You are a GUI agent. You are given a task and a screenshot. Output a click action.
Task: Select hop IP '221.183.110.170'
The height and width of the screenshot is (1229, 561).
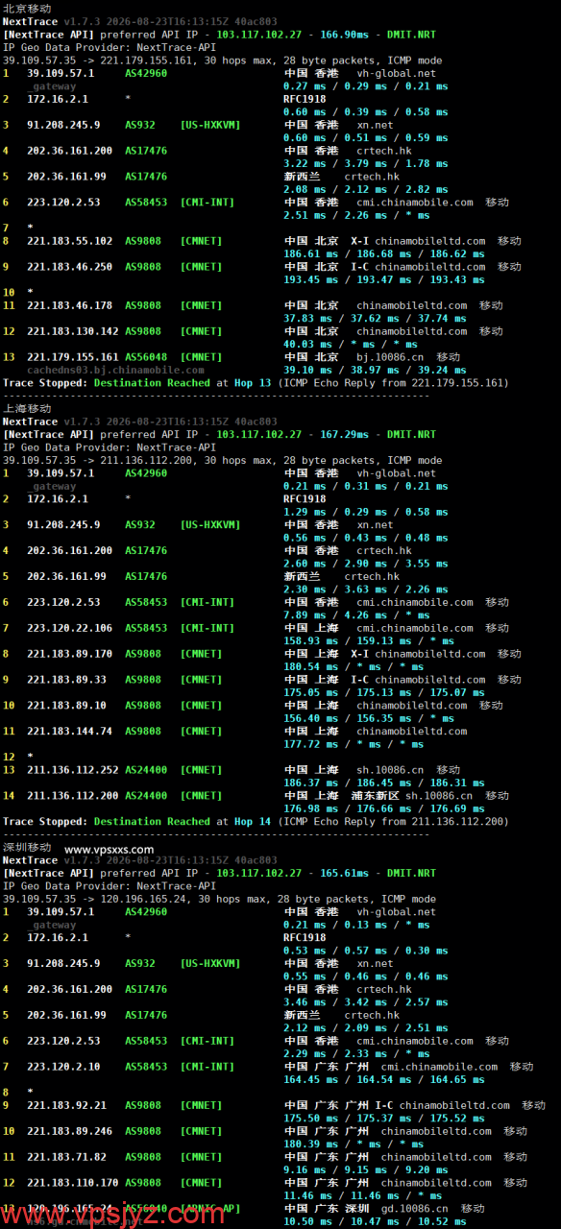[x=72, y=1183]
